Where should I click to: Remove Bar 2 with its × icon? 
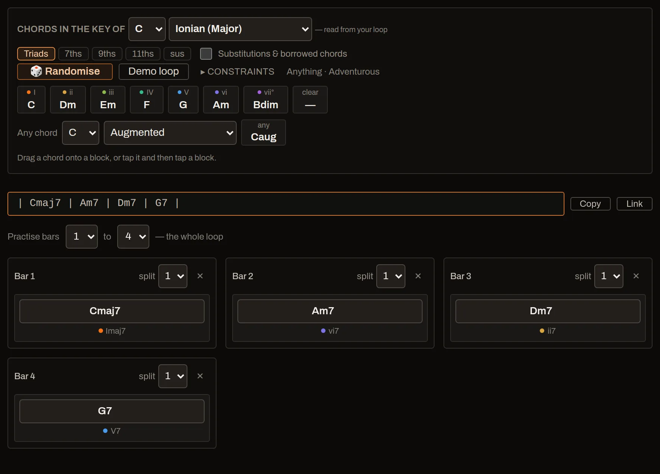tap(418, 276)
